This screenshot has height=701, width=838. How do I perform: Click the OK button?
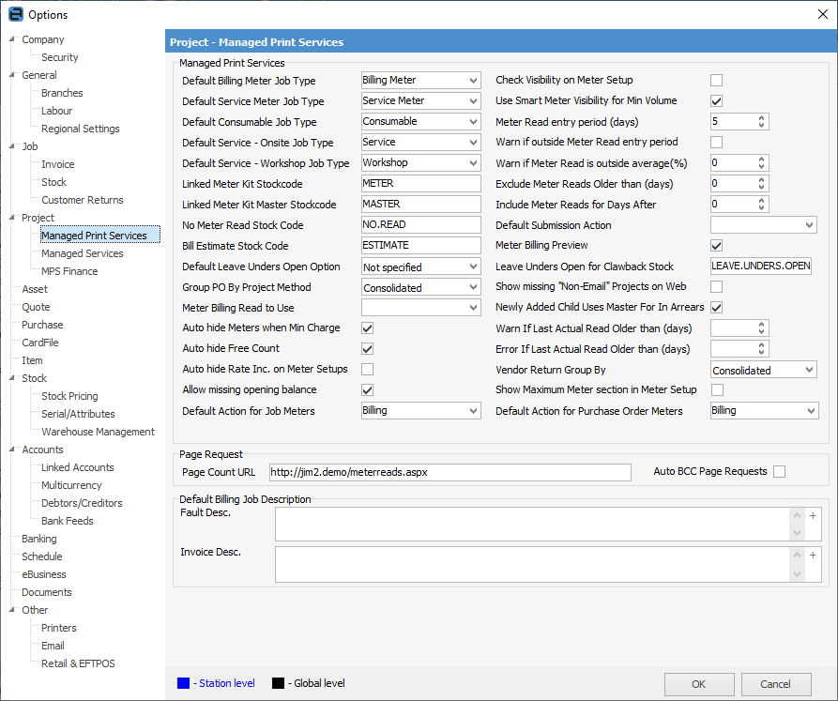699,684
